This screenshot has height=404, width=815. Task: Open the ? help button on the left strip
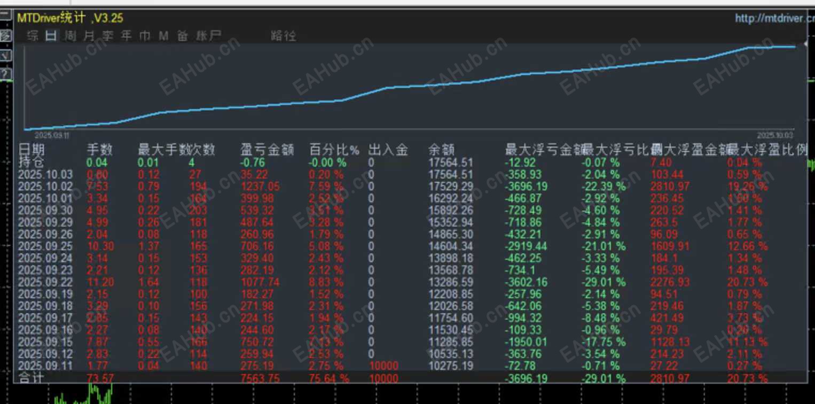coord(5,73)
